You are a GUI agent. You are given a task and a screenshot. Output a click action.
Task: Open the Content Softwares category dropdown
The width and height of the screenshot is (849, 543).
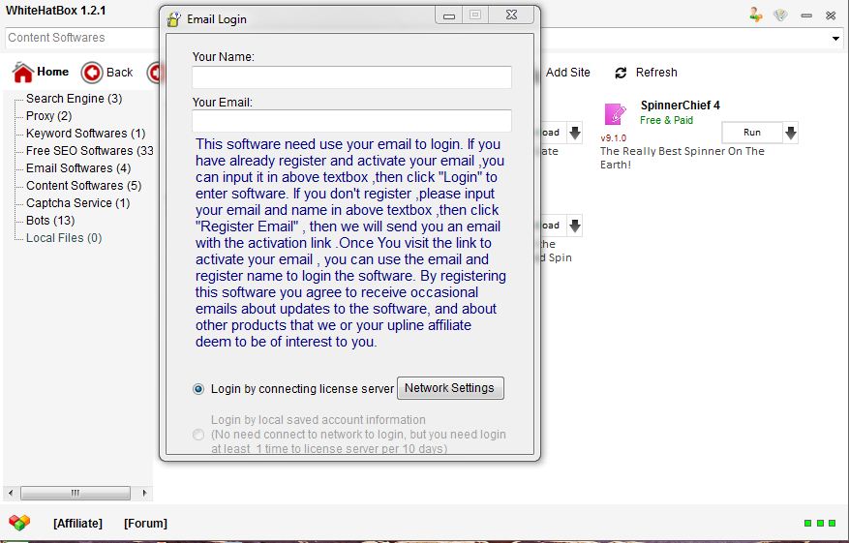(836, 38)
